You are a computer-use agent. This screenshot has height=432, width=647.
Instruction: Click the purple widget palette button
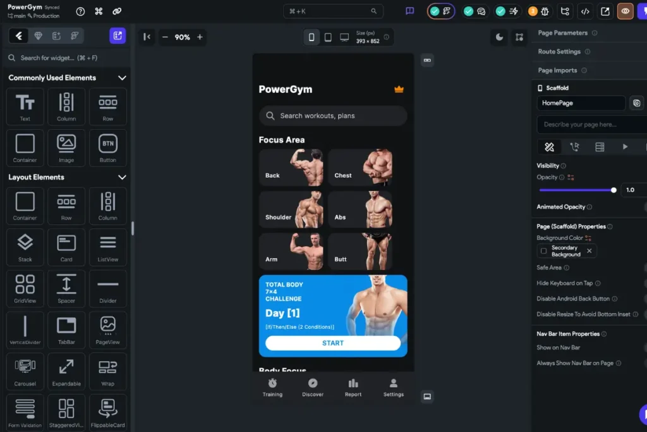[118, 35]
